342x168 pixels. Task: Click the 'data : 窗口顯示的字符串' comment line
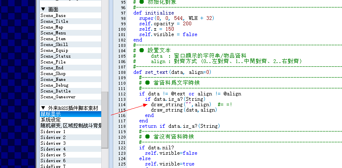coord(198,56)
